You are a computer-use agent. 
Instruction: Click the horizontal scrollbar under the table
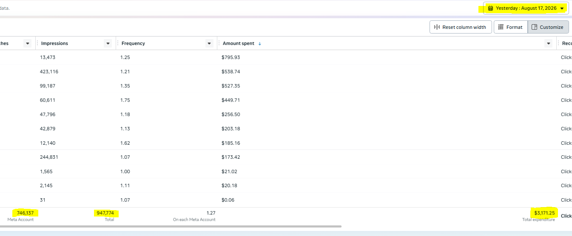click(x=171, y=226)
